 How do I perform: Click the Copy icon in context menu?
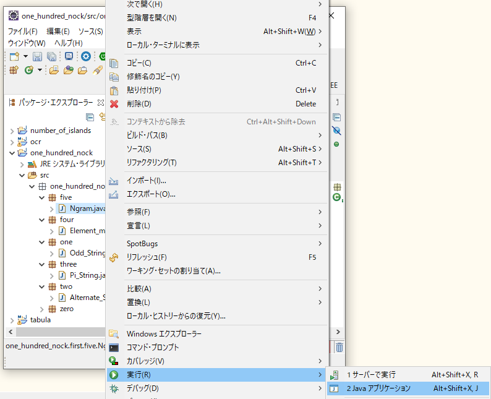[x=114, y=63]
